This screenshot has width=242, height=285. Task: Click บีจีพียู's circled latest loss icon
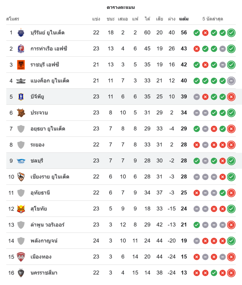pos(231,97)
